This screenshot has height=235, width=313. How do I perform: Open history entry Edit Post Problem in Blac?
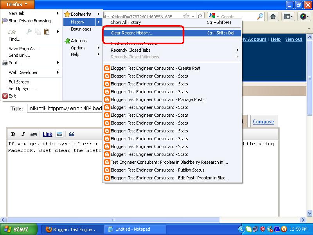coord(172,178)
